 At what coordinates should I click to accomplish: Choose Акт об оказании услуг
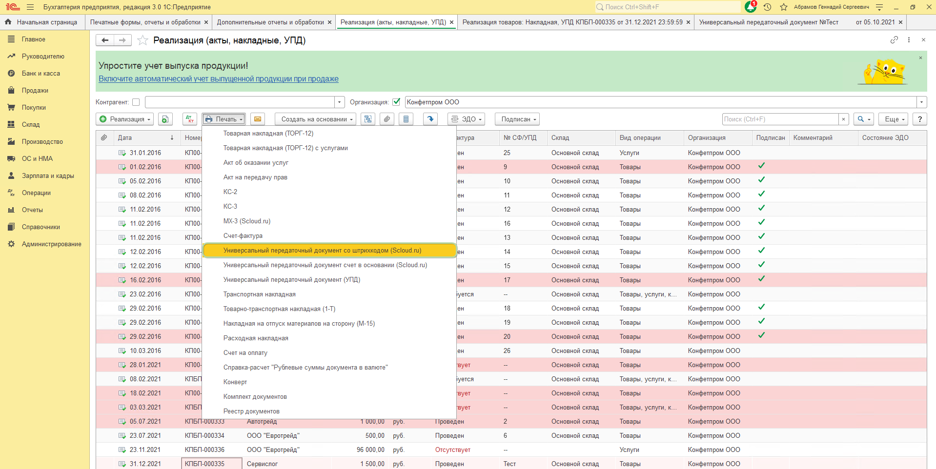coord(329,162)
